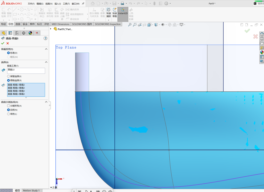The image size is (264, 192).
Task: Click the Options gear icon
Action: tap(166, 3)
